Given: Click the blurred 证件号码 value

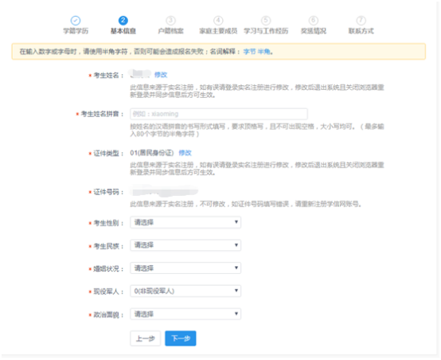Looking at the screenshot, I should [x=165, y=191].
